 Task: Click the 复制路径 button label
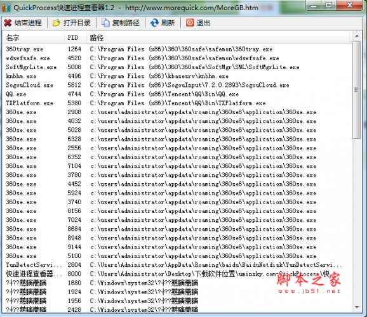pyautogui.click(x=126, y=23)
